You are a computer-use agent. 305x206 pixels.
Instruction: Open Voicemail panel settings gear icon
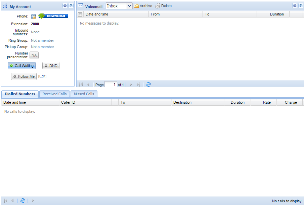[295, 6]
